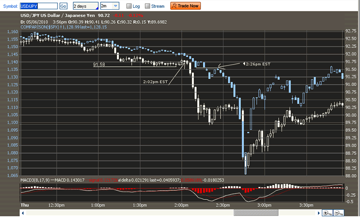Click the right scroll arrow of the timeline
Screen dimensions: 360x217
319,213
